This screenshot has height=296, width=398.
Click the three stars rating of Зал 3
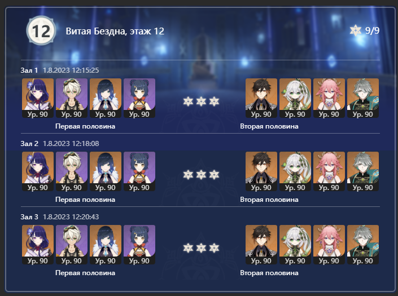[x=201, y=248]
